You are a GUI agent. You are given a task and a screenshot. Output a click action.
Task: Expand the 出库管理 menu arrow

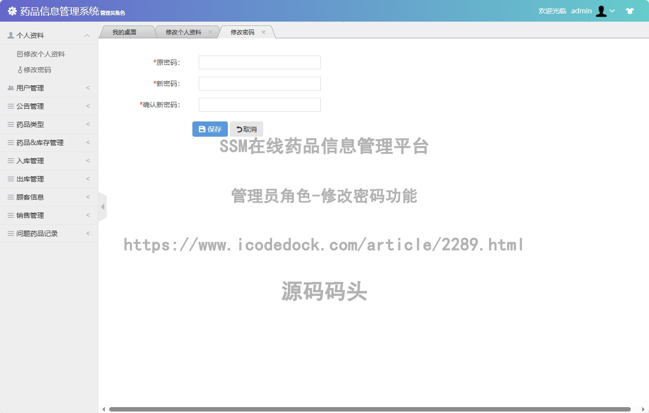point(88,179)
